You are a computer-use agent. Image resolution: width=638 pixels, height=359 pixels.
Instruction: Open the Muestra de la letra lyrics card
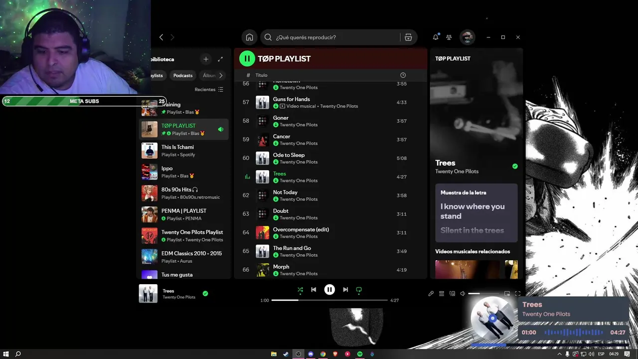tap(476, 213)
